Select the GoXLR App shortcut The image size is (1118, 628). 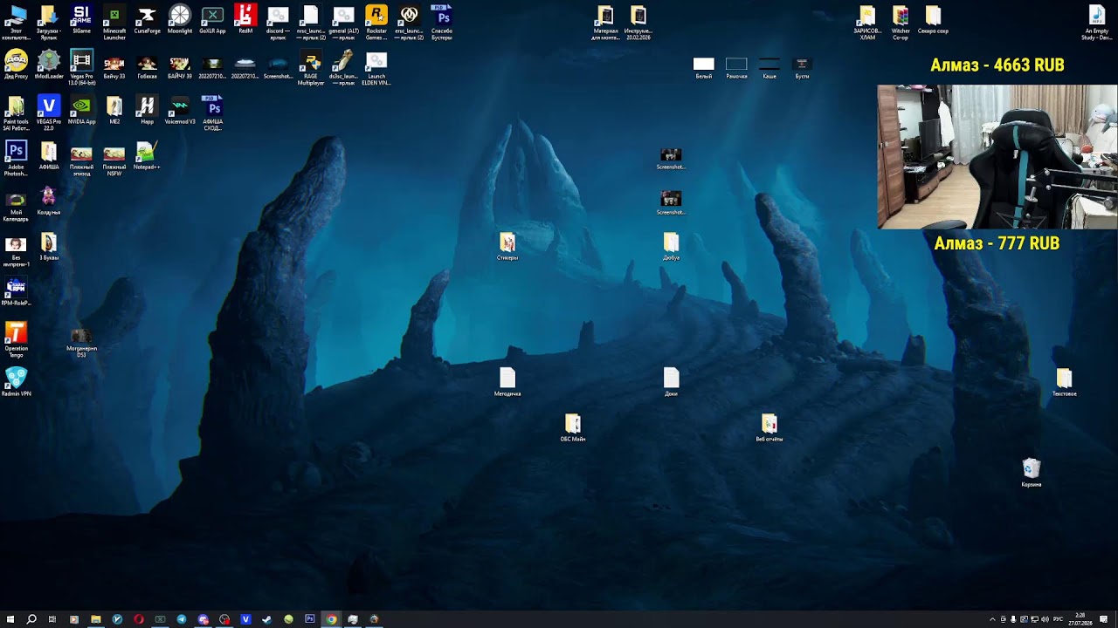click(x=212, y=20)
